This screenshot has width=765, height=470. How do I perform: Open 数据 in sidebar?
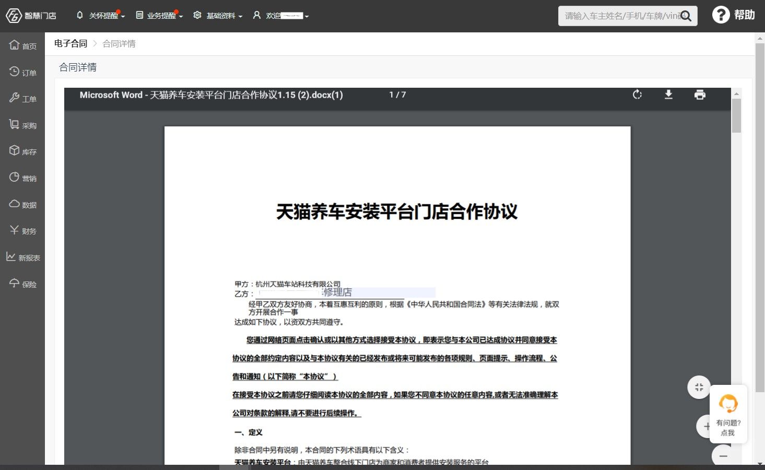(22, 204)
